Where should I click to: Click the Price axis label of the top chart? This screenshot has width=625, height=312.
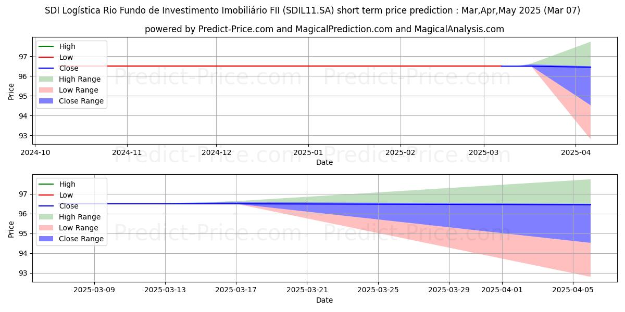(x=11, y=92)
